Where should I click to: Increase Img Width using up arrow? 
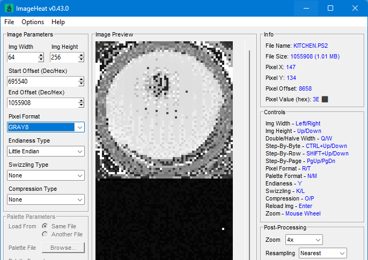41,55
